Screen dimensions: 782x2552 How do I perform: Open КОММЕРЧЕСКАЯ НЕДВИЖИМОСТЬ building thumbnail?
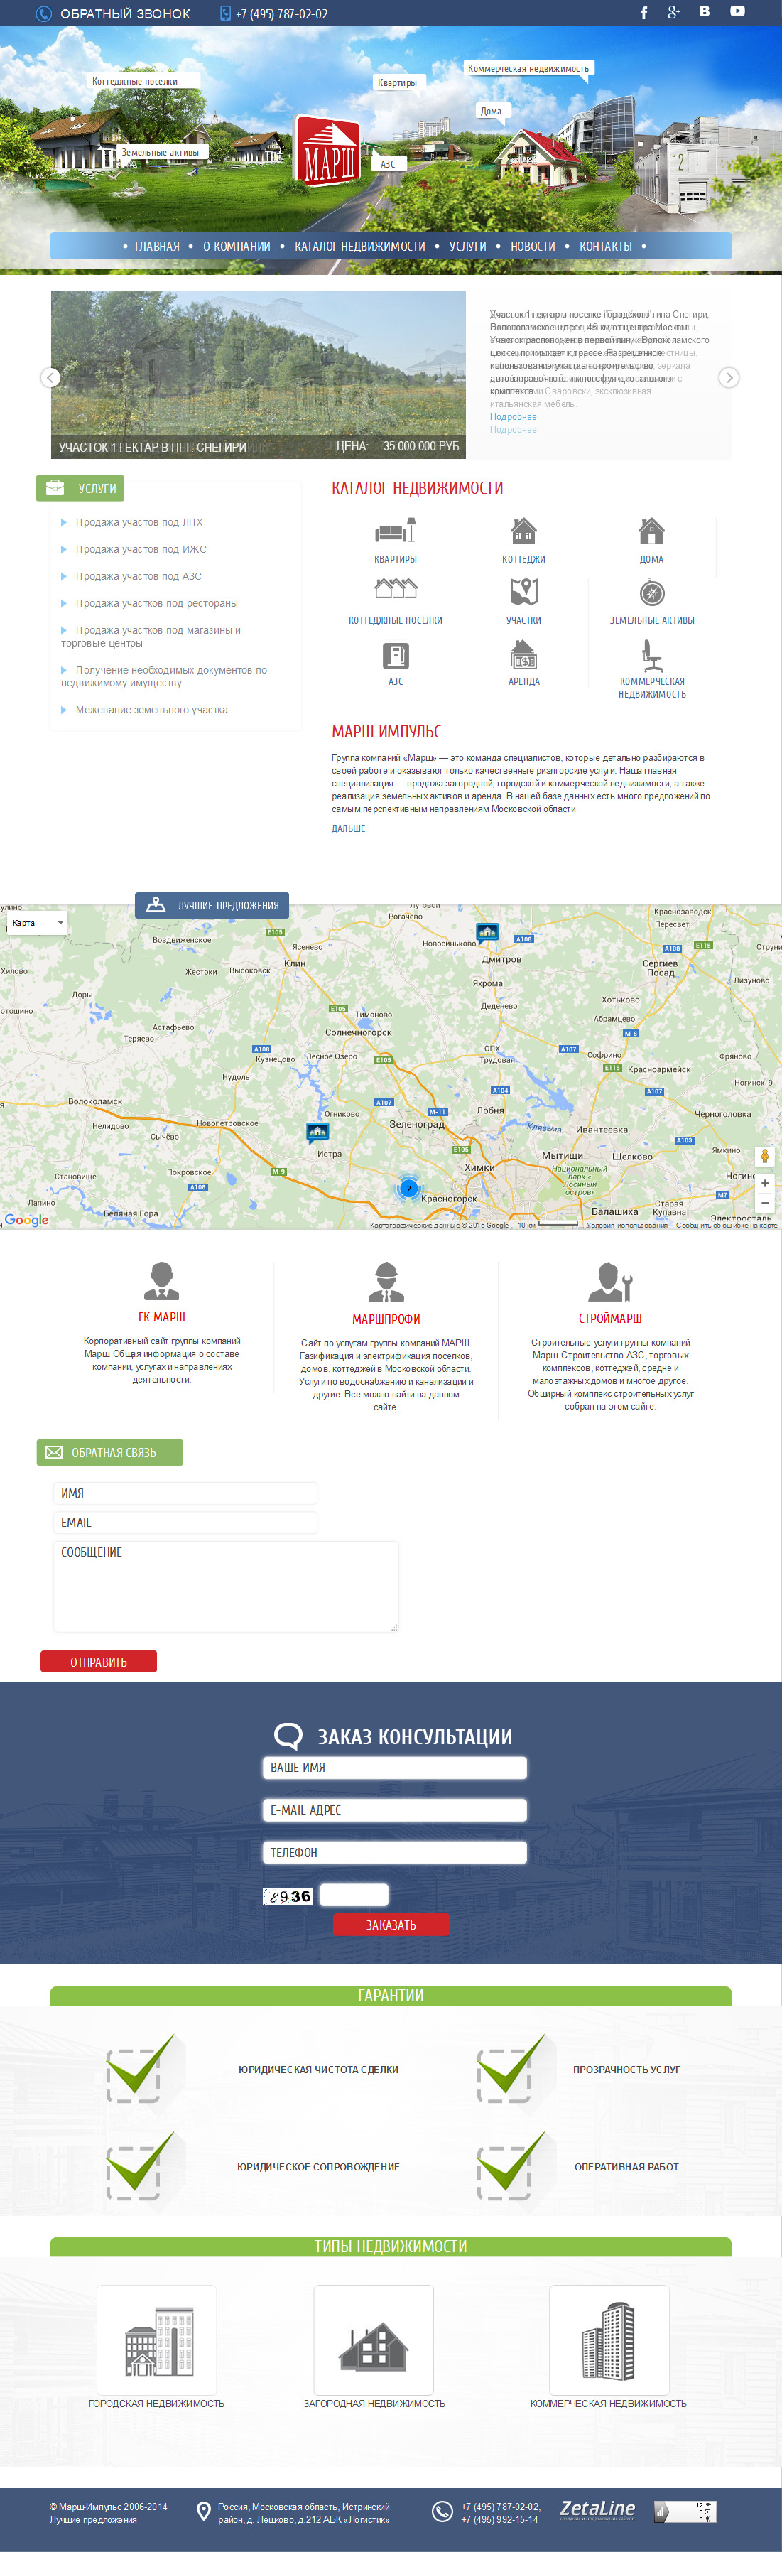609,2340
